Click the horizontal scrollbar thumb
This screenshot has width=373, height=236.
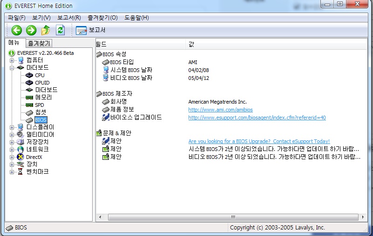pos(233,217)
